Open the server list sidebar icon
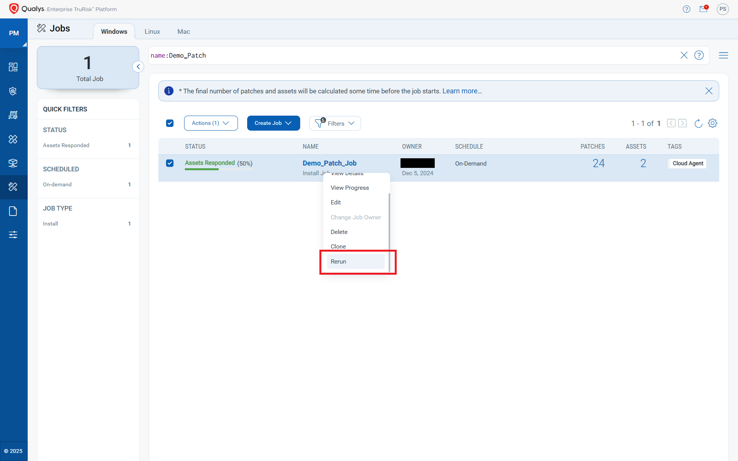Screen dimensions: 738x461 point(13,115)
